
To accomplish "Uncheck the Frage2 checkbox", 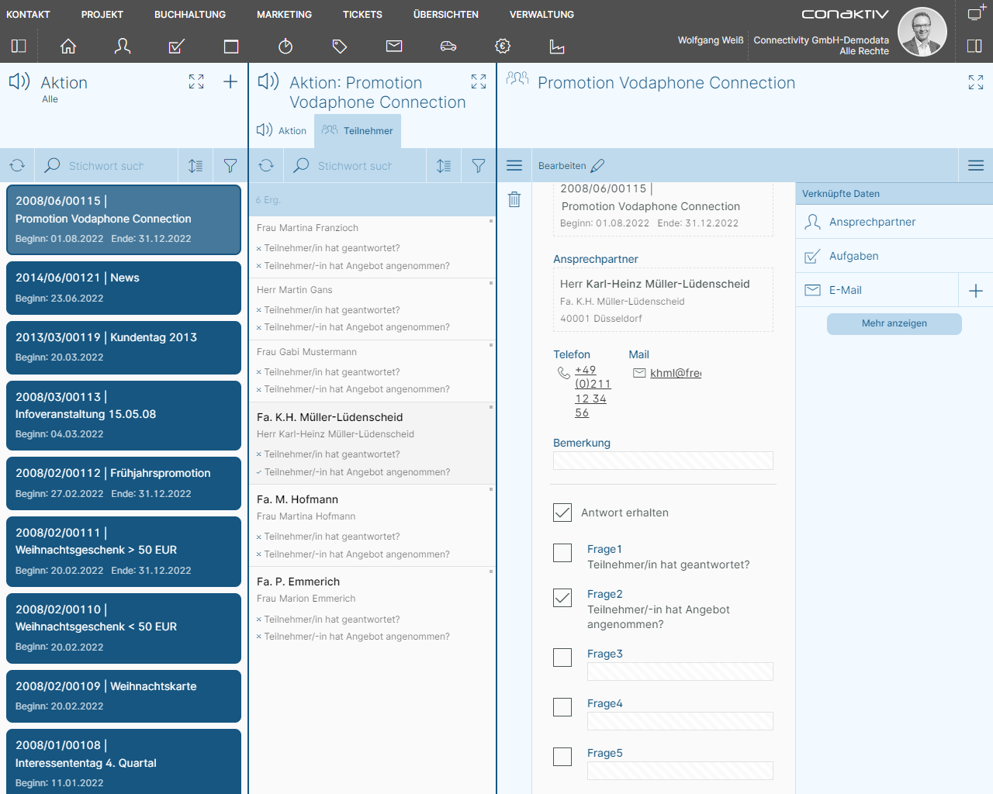I will pyautogui.click(x=562, y=597).
